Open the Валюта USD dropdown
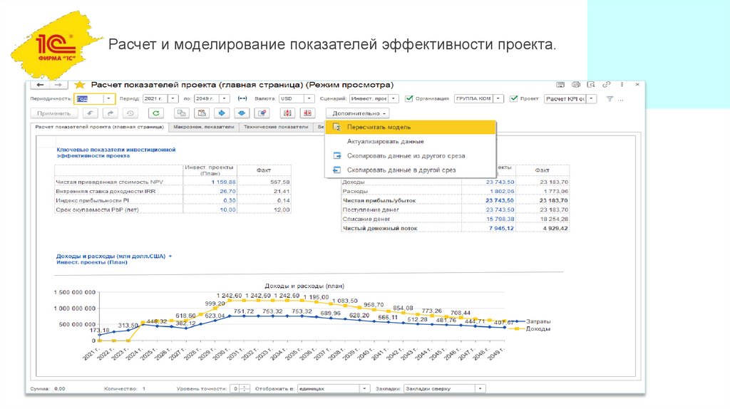This screenshot has width=730, height=409. (309, 98)
